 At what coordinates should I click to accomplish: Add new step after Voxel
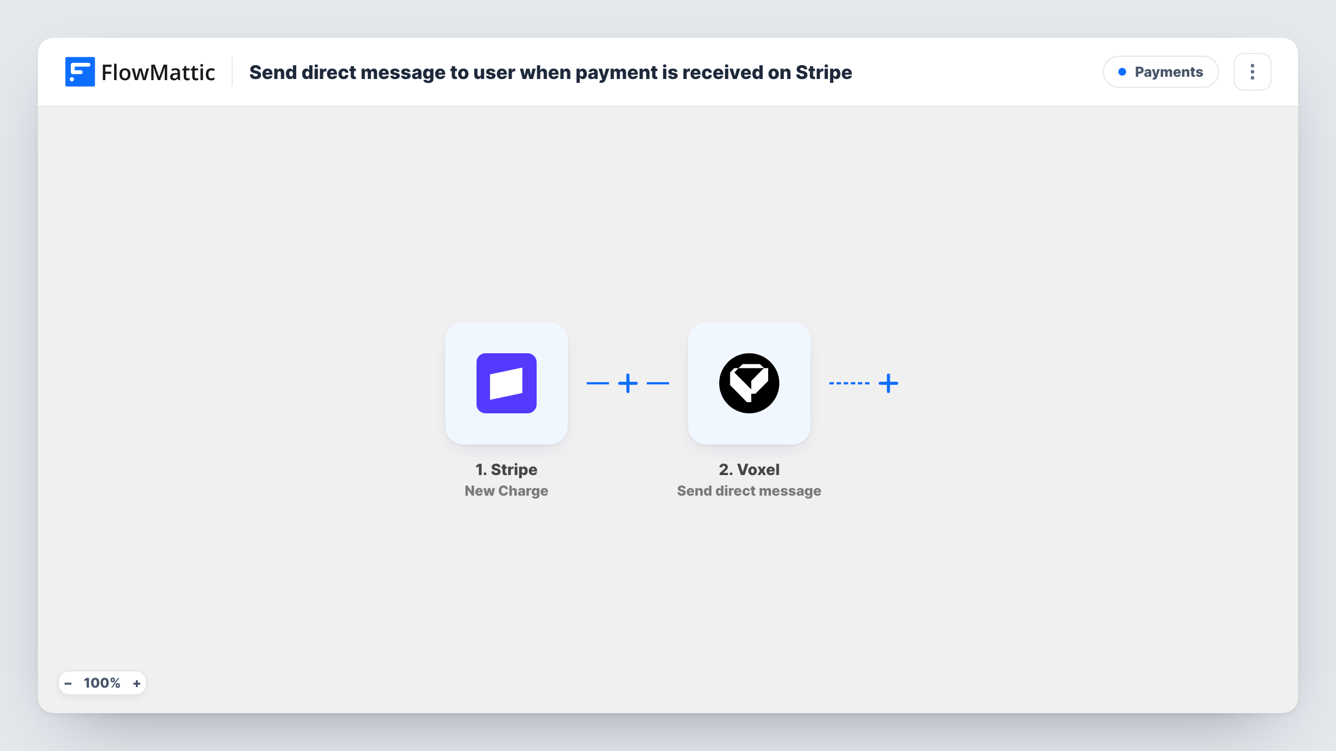(x=888, y=383)
